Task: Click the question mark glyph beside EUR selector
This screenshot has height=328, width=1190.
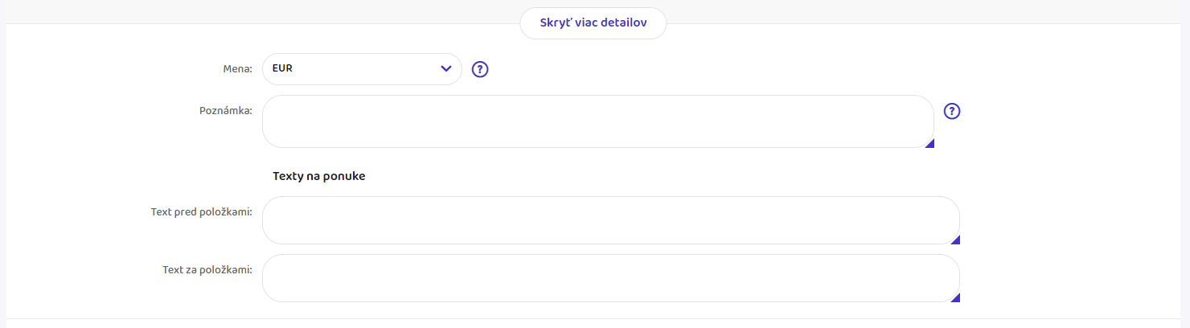Action: tap(480, 69)
